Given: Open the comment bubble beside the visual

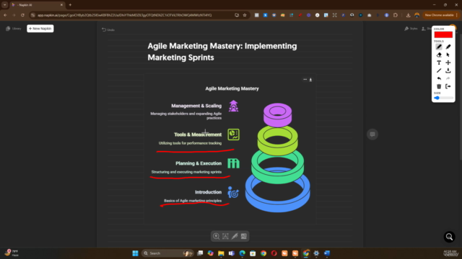Looking at the screenshot, I should [372, 135].
